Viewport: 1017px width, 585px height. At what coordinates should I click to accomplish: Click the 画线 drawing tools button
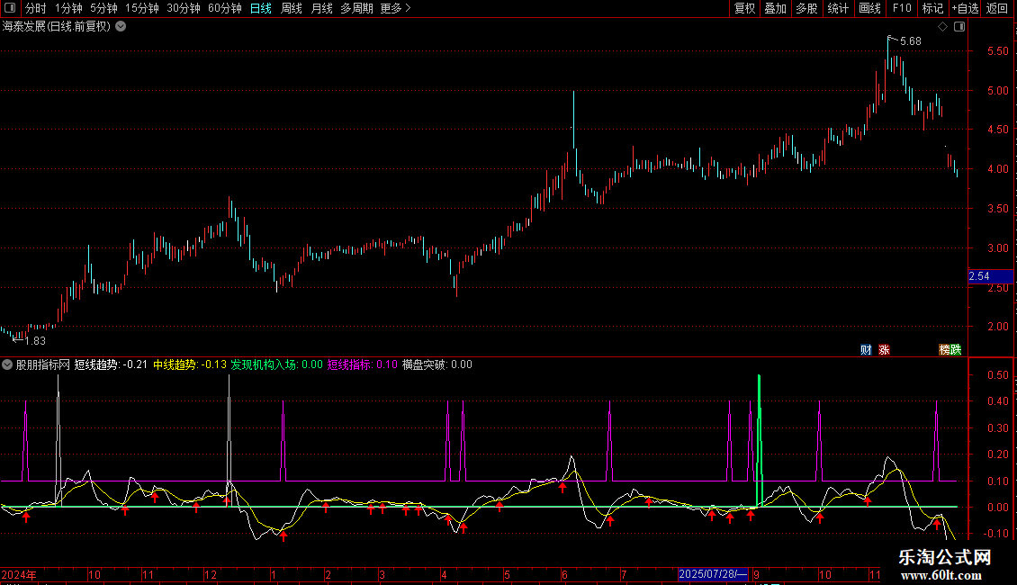click(869, 9)
